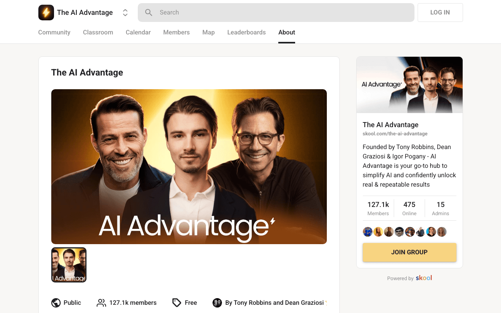
Task: Click the search magnifier icon
Action: pos(149,13)
